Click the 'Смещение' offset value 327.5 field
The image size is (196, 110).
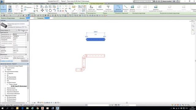click(x=19, y=40)
